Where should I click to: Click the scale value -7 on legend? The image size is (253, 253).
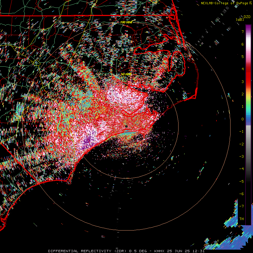[x=241, y=206]
